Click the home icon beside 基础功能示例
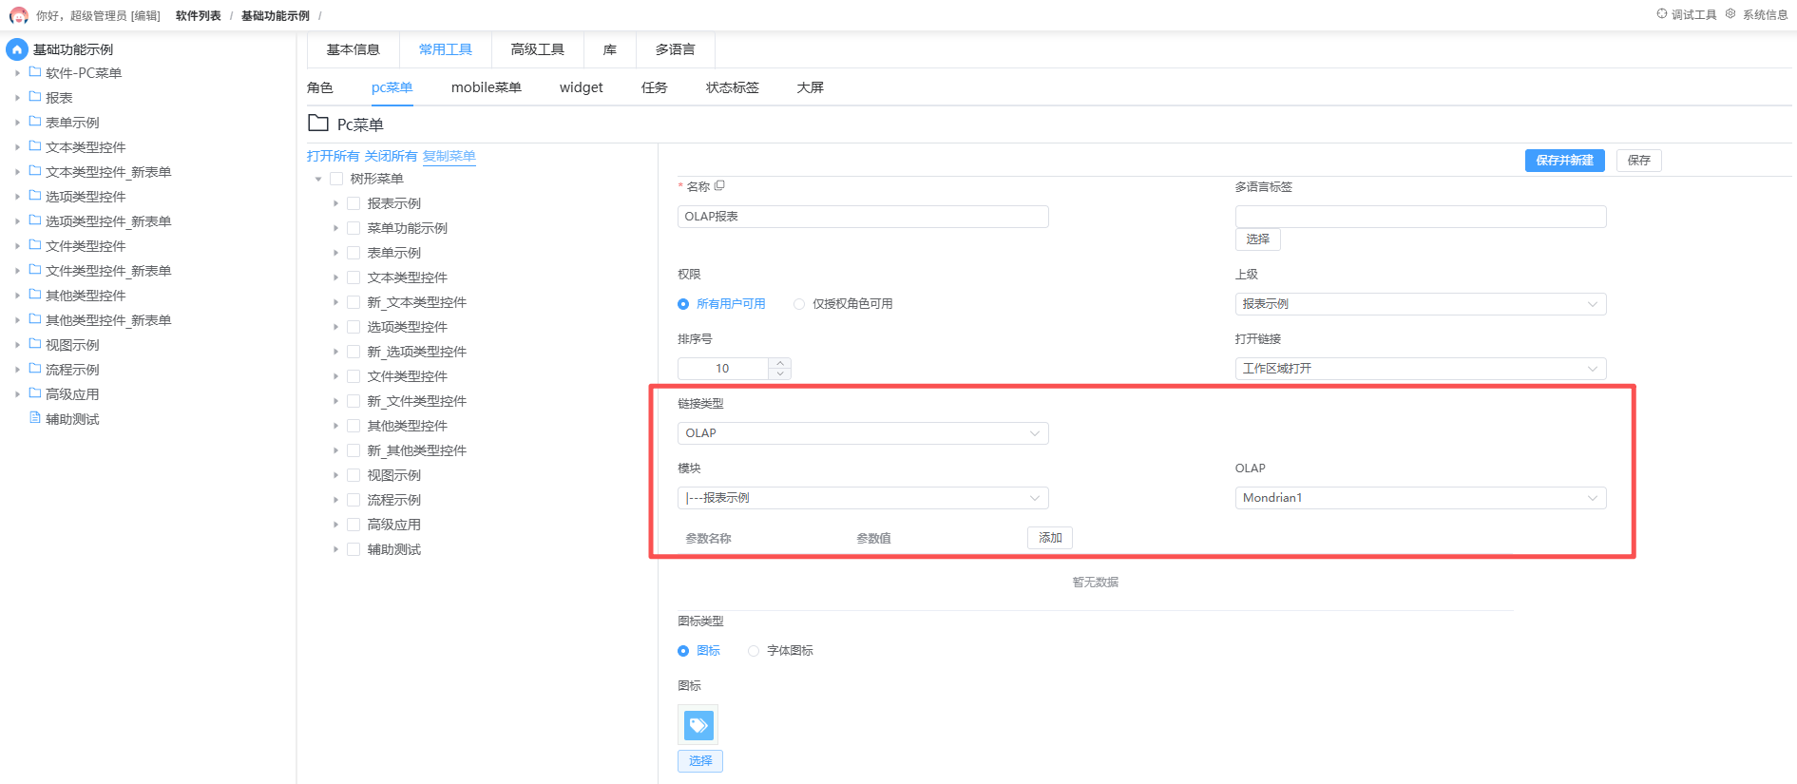Screen dimensions: 1797x784 17,49
